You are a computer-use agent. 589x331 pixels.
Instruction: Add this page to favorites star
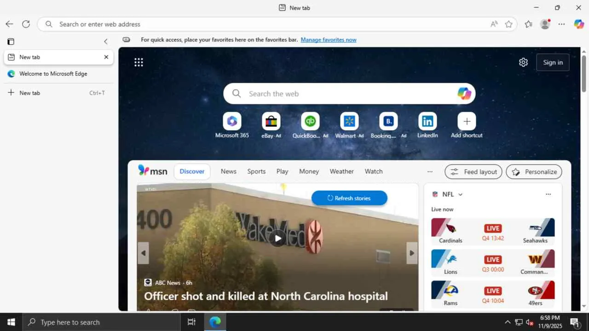pos(508,24)
